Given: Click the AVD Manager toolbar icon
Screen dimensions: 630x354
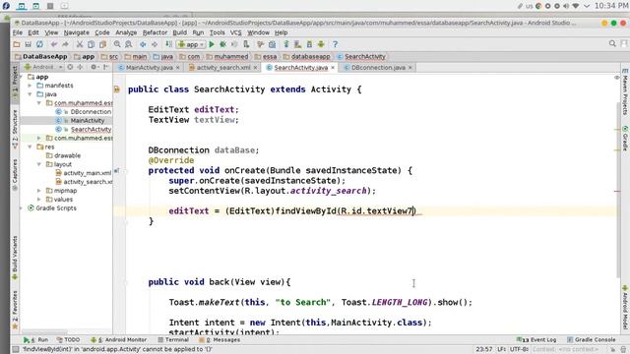Looking at the screenshot, I should [x=297, y=44].
